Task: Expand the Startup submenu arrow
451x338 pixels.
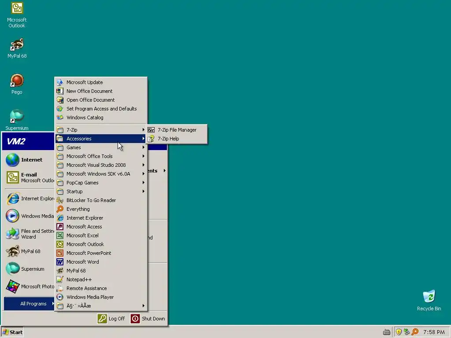Action: pos(143,191)
